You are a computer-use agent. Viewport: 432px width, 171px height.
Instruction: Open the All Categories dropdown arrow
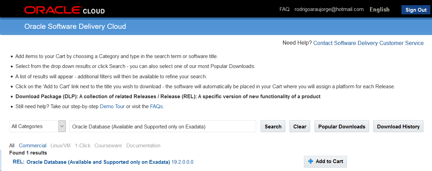[62, 126]
